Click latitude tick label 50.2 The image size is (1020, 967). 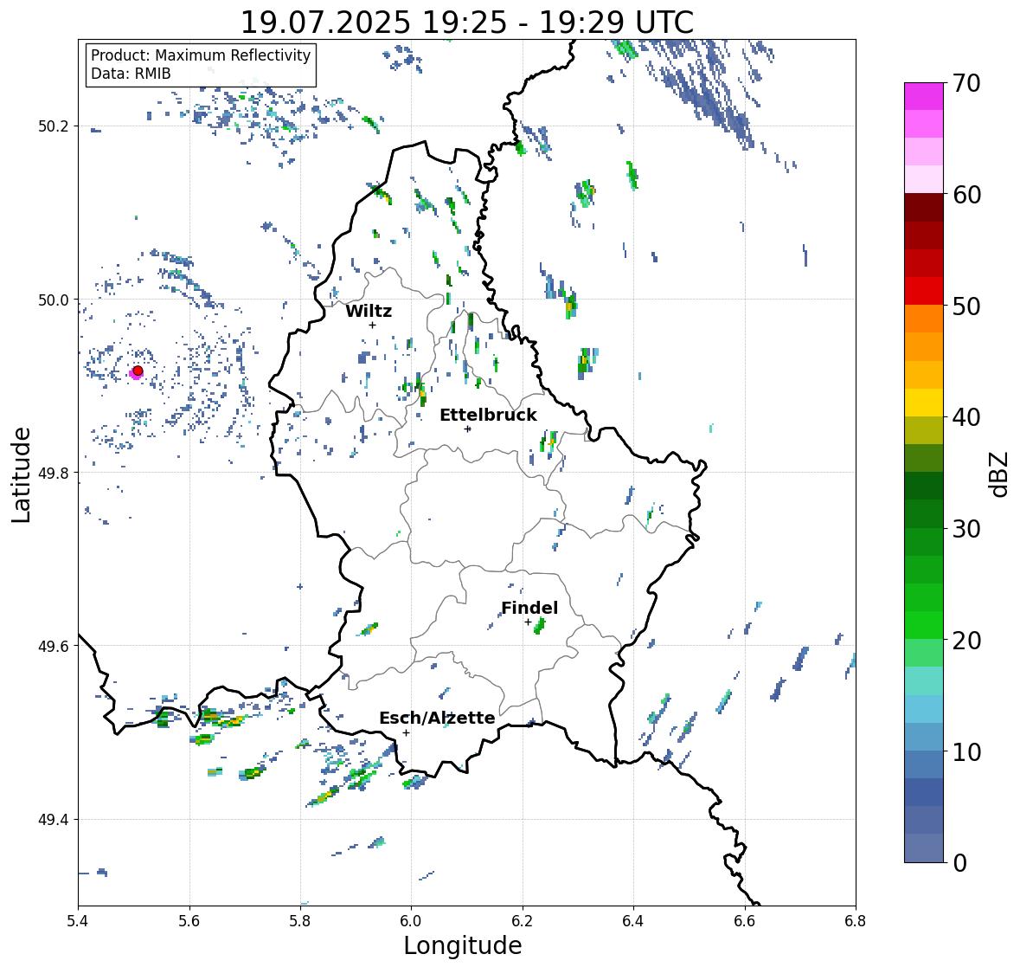(x=53, y=126)
